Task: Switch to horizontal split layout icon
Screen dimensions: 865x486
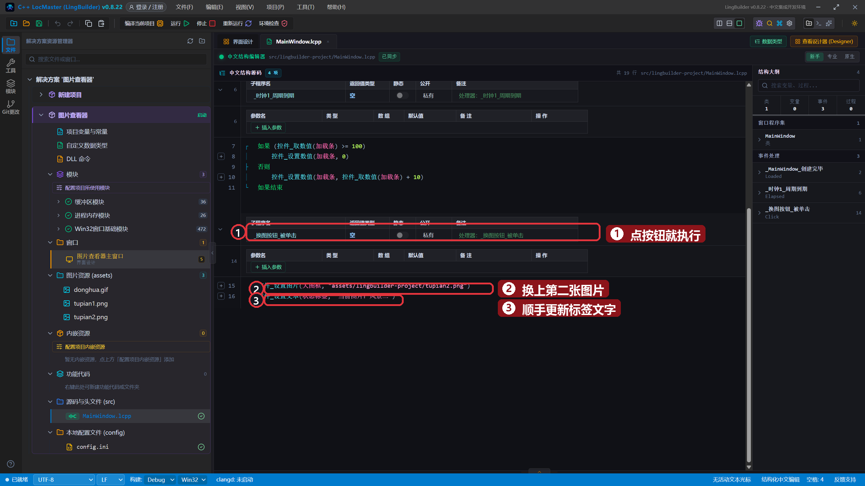Action: [x=729, y=23]
